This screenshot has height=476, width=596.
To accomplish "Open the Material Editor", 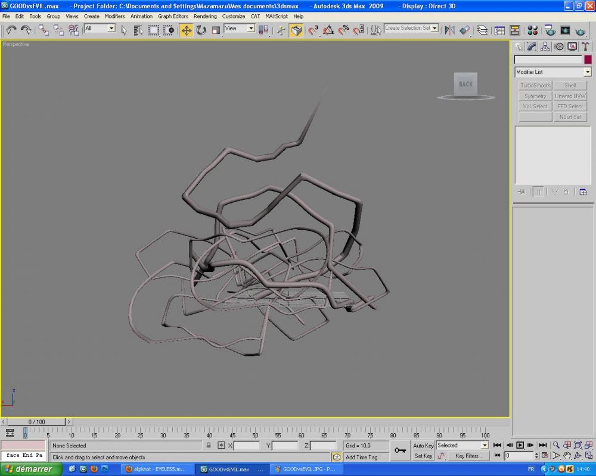I will (x=533, y=30).
